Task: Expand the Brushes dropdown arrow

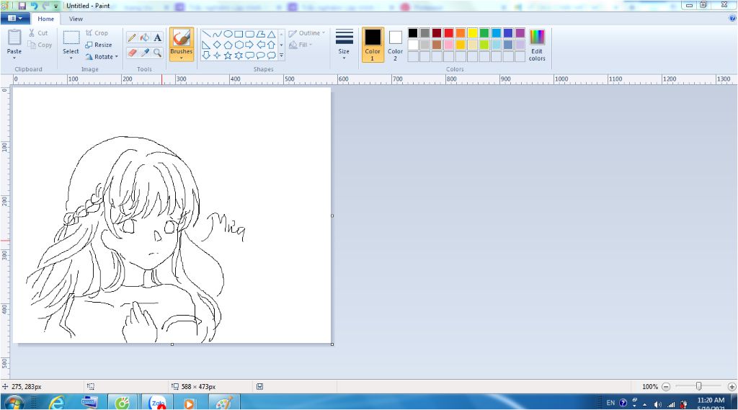Action: click(181, 58)
